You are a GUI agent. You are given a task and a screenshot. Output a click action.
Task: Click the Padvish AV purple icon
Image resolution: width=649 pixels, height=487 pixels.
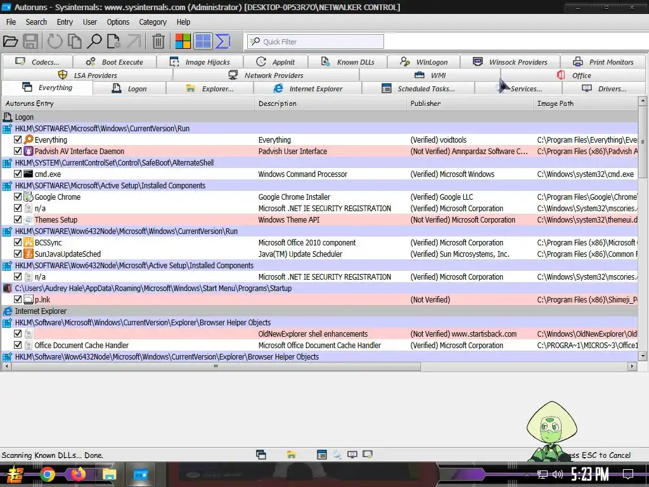coord(29,151)
